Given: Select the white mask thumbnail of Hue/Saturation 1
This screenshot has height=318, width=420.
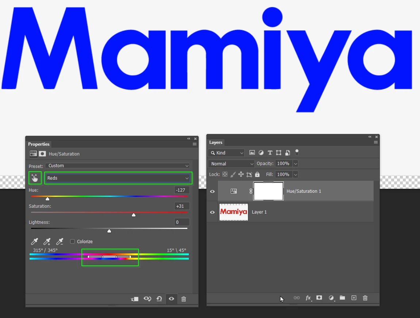Looking at the screenshot, I should [268, 191].
